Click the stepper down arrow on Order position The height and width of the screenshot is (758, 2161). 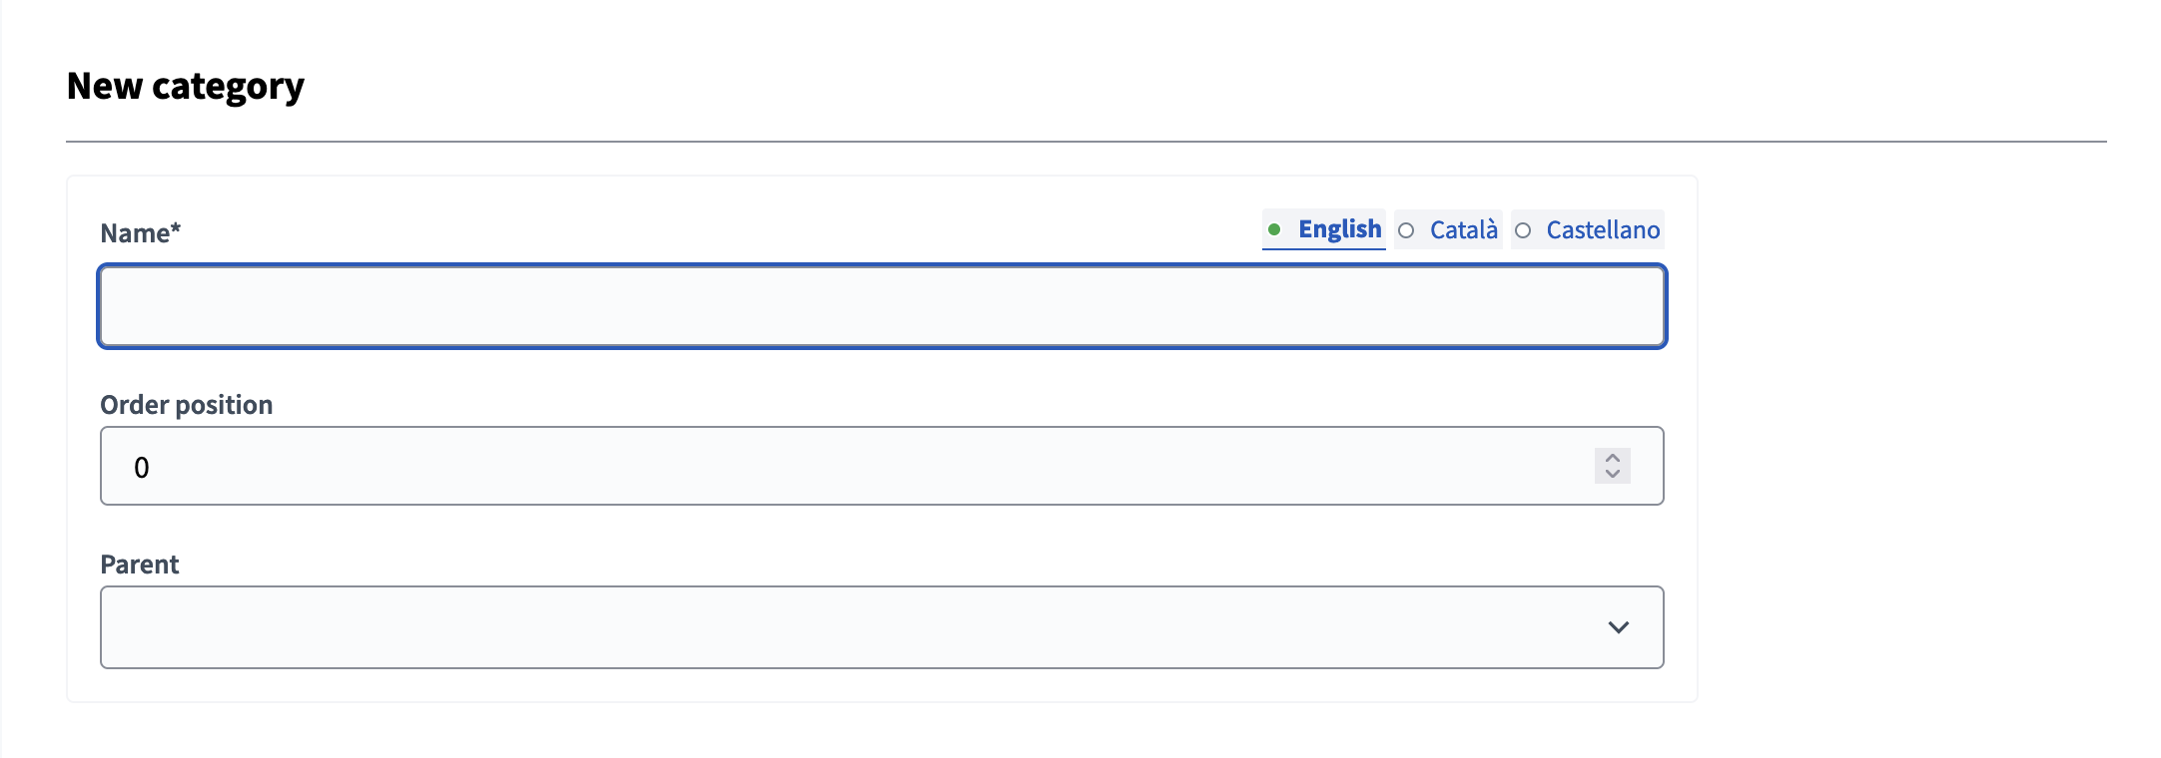[1612, 474]
